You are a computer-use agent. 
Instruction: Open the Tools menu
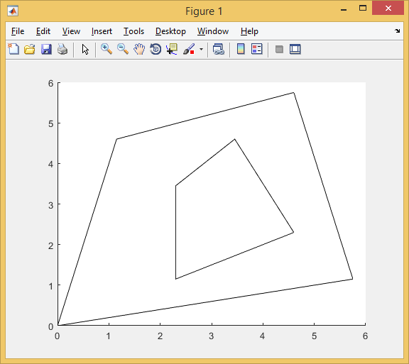[x=133, y=31]
